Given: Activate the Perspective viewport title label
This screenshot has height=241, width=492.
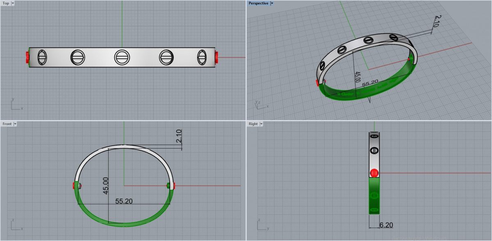Looking at the screenshot, I should tap(259, 3).
